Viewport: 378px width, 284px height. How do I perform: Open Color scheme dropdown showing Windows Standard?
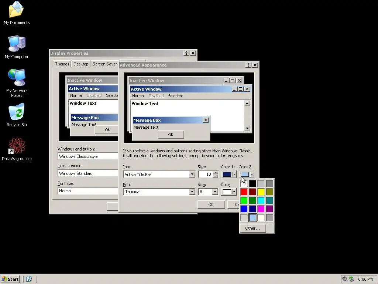(x=88, y=173)
